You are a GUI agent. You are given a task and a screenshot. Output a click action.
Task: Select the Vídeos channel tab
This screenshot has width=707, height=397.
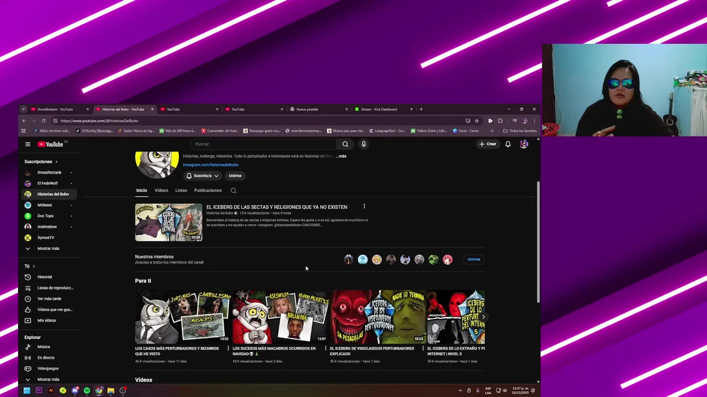[161, 190]
